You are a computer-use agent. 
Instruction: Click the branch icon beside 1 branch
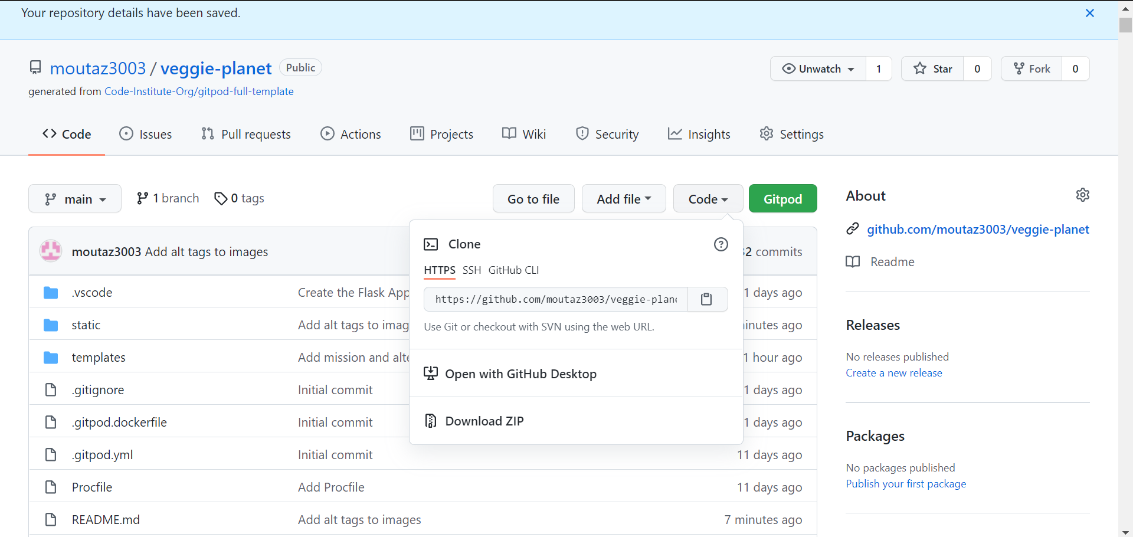(142, 198)
